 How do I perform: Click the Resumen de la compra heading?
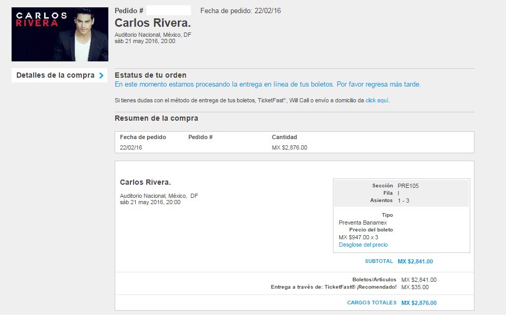(156, 118)
